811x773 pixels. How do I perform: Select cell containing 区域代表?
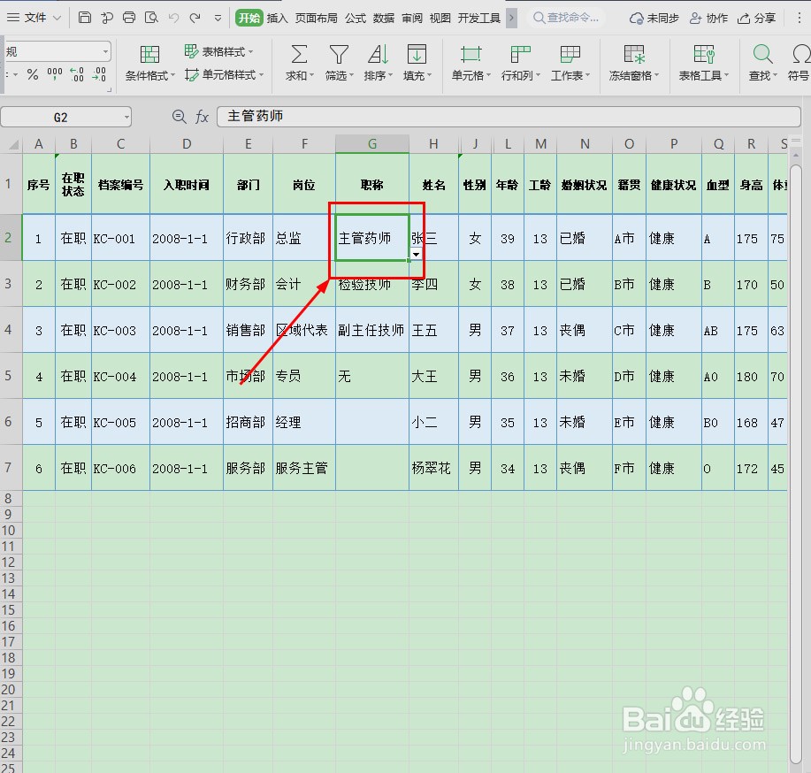[x=303, y=330]
